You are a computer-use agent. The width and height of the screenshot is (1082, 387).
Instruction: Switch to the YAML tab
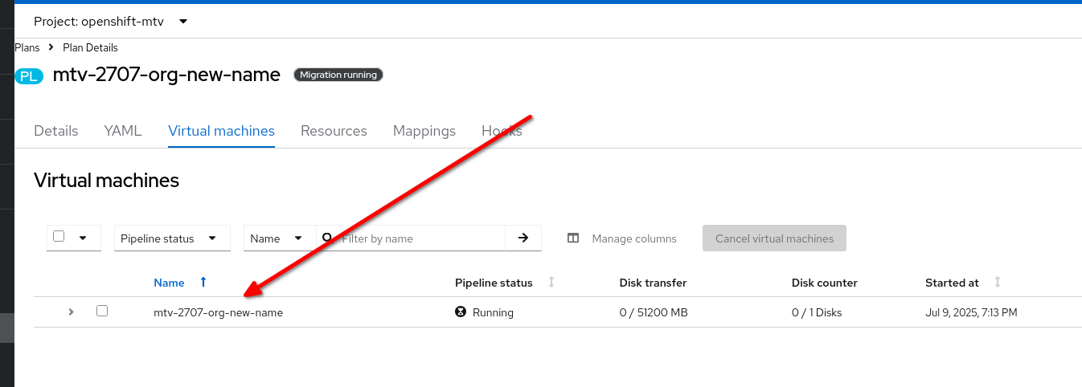coord(123,131)
